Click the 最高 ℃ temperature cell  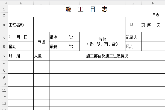[x=64, y=37]
